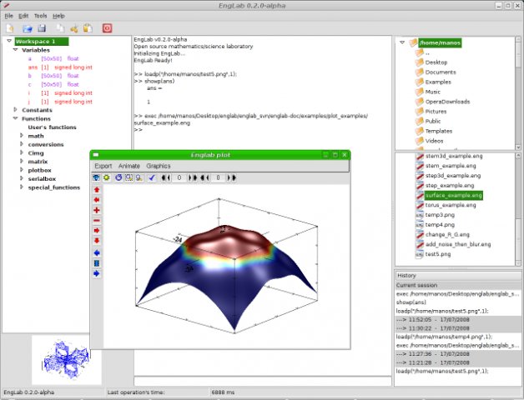Click the yellow sun lighting icon in the plot toolbar
524x400 pixels.
tap(107, 177)
